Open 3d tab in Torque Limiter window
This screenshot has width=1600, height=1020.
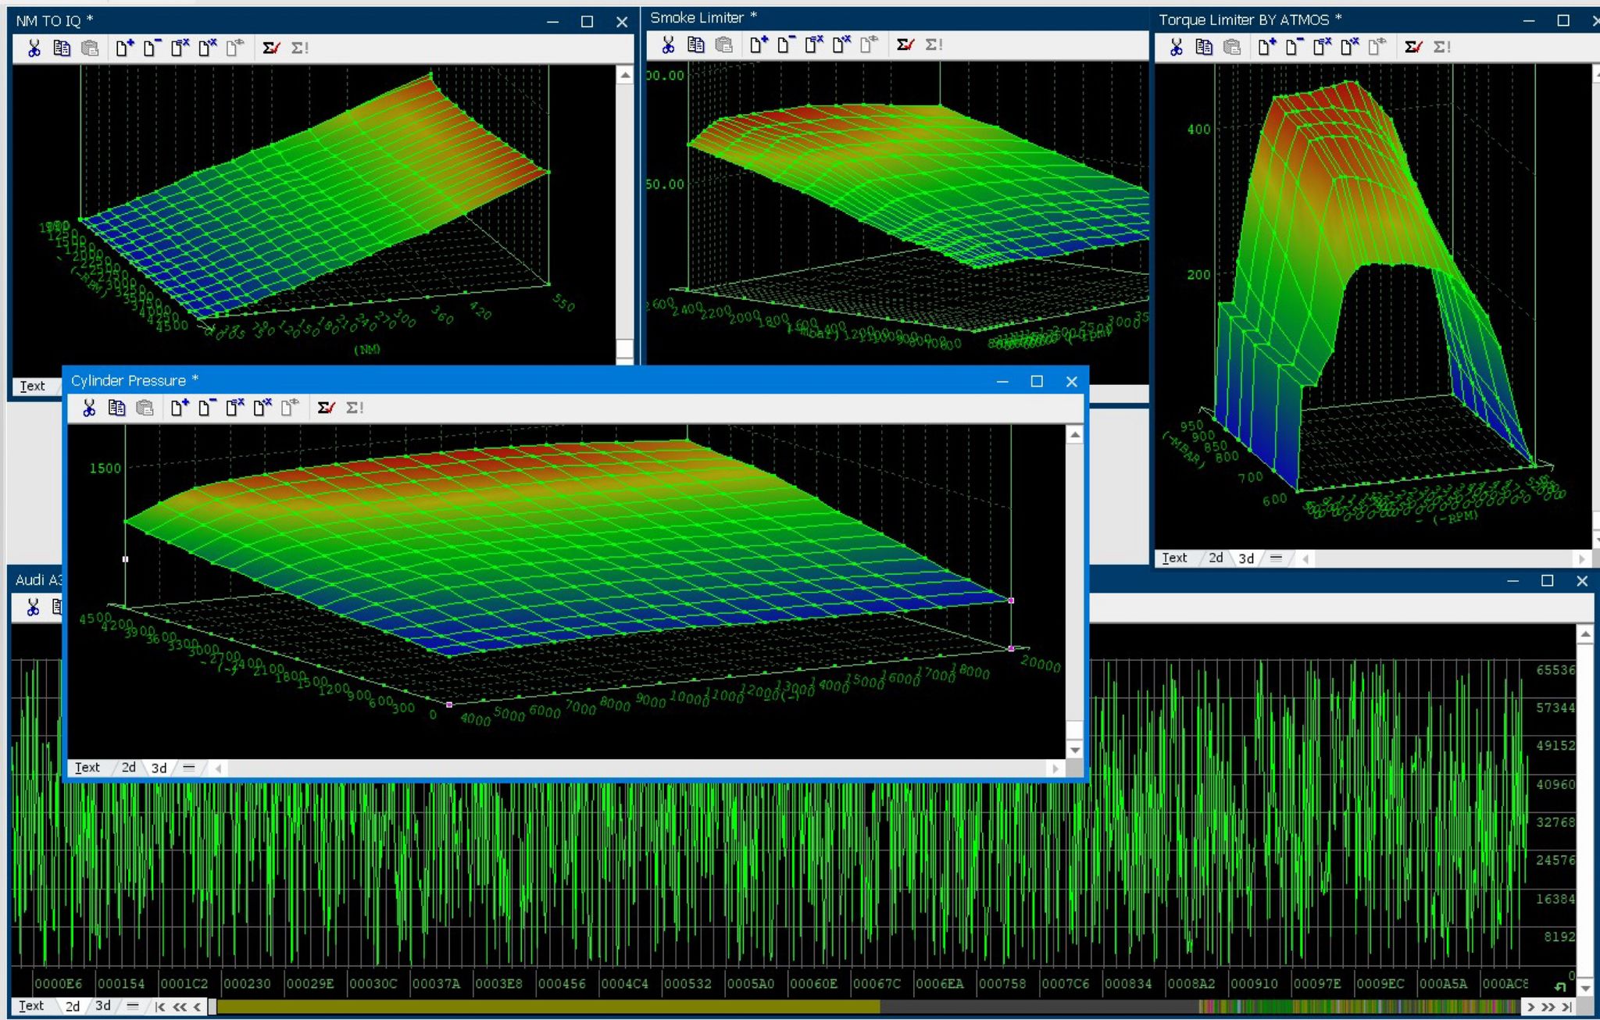pos(1246,558)
